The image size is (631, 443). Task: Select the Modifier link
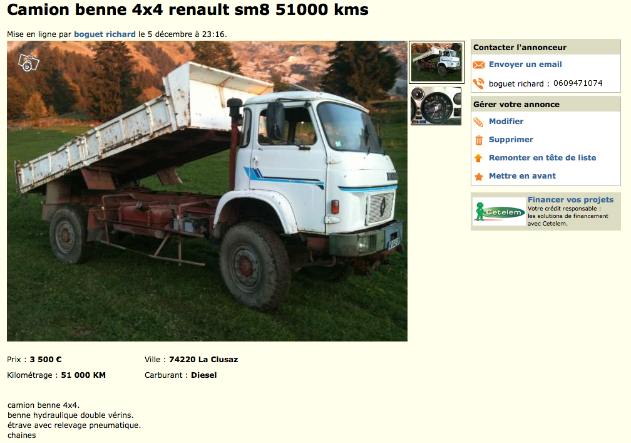tap(506, 121)
